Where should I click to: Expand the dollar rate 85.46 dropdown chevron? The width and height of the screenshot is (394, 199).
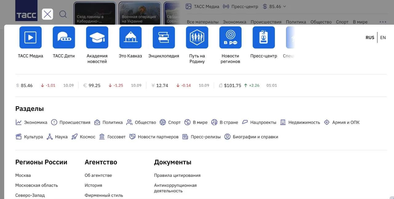pyautogui.click(x=284, y=6)
